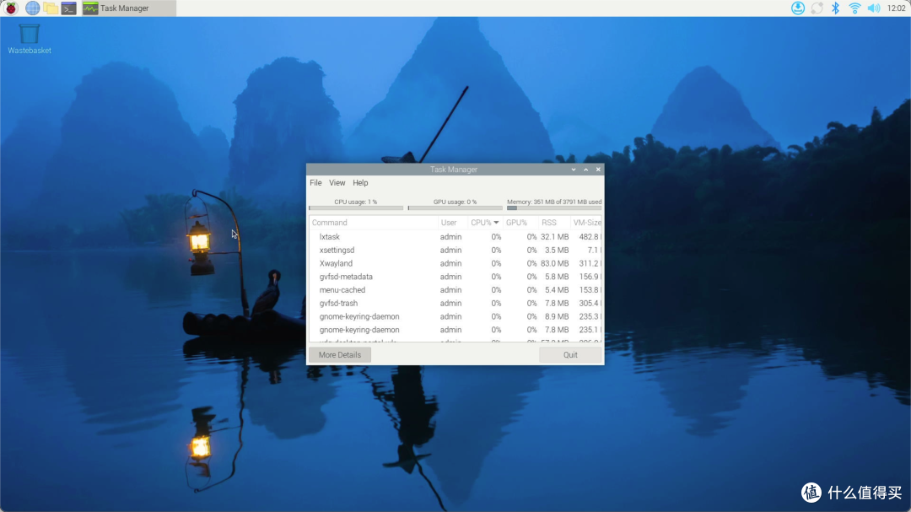Select the gnome-keyring-daemon row with 8.9 MB

[x=455, y=316]
